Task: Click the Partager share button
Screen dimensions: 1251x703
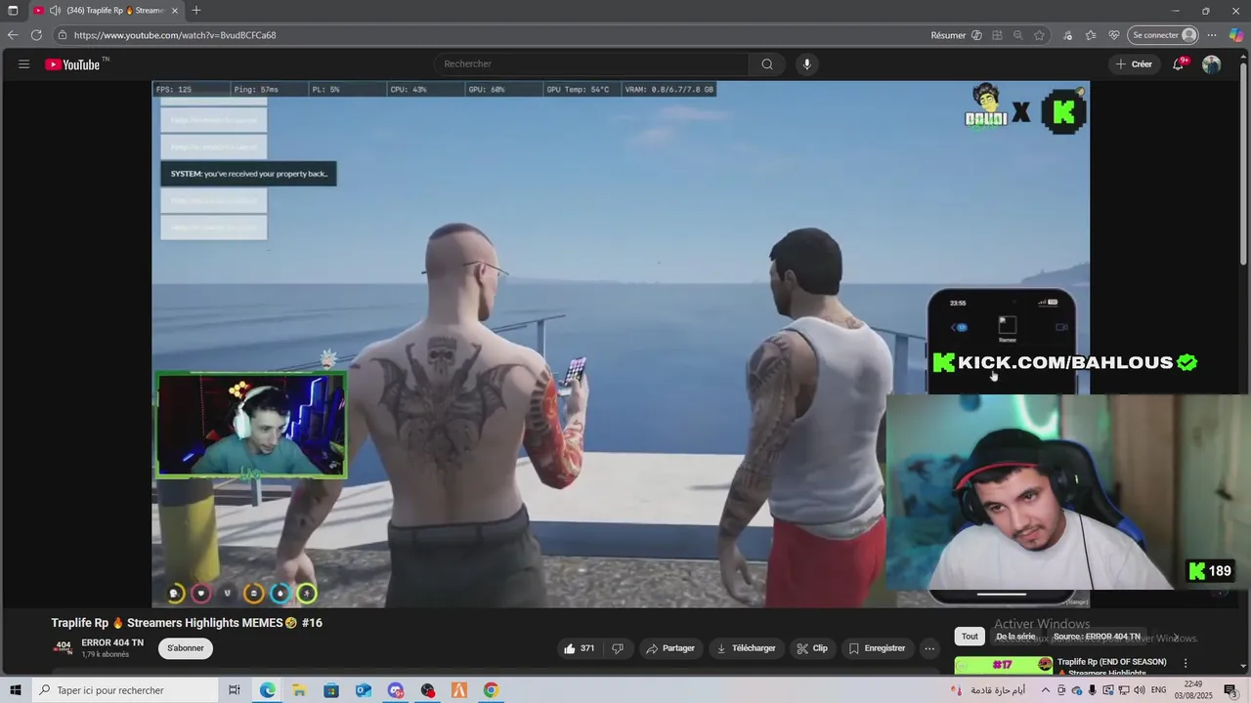Action: (x=670, y=648)
